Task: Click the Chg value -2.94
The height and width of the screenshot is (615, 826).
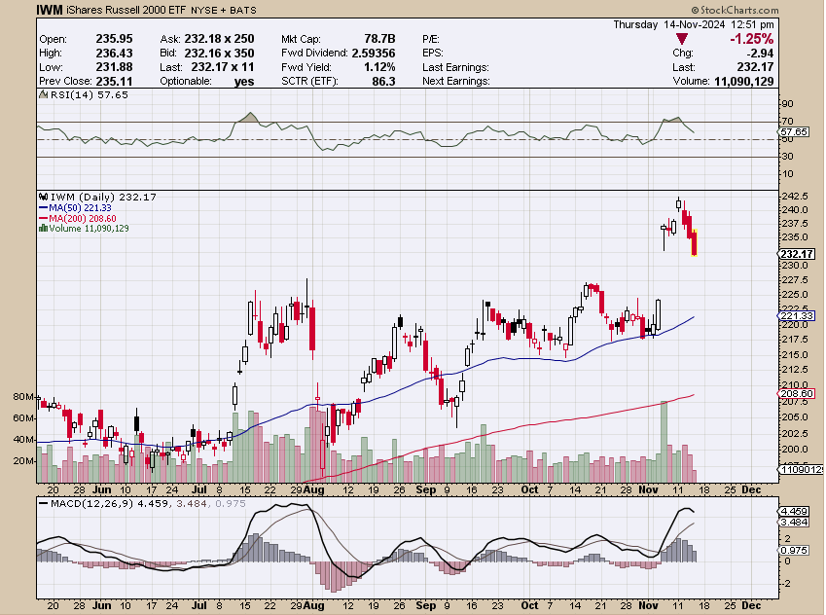Action: click(759, 54)
